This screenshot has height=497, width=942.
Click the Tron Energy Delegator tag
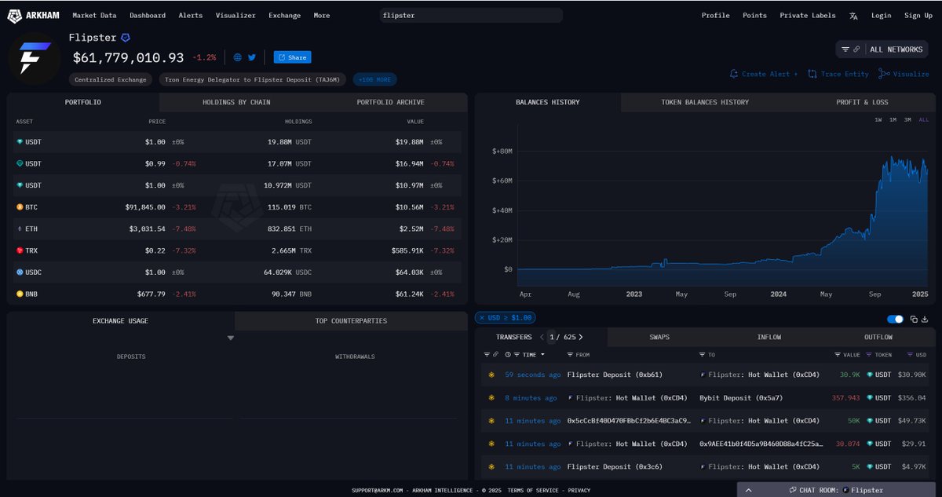coord(254,79)
